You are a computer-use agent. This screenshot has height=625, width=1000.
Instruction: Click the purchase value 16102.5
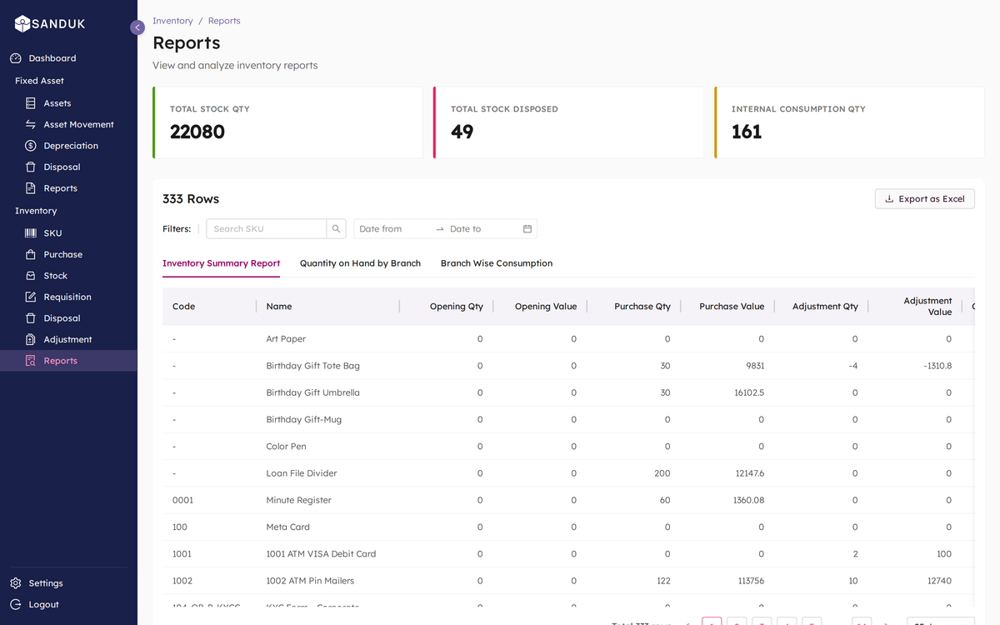(x=747, y=392)
